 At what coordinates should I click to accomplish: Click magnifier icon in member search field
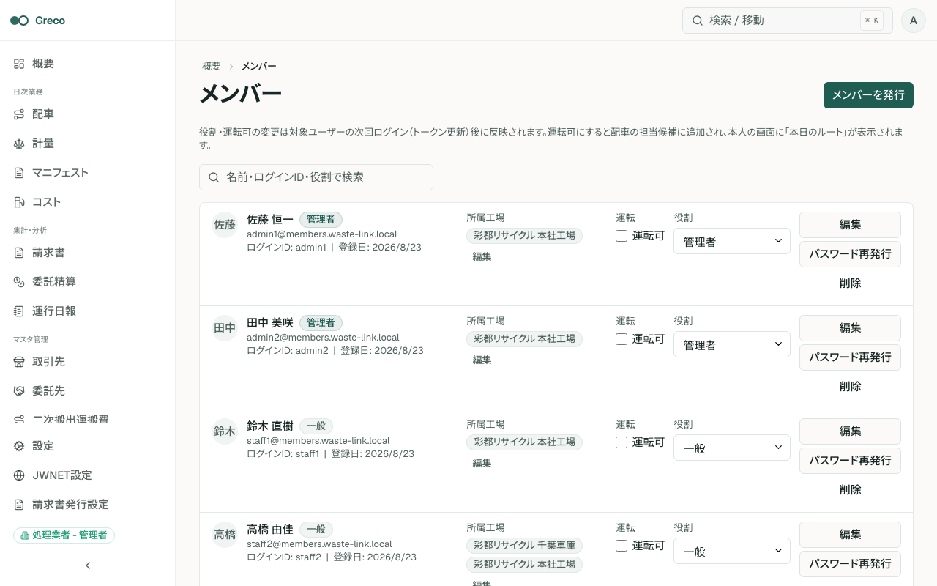(x=214, y=177)
